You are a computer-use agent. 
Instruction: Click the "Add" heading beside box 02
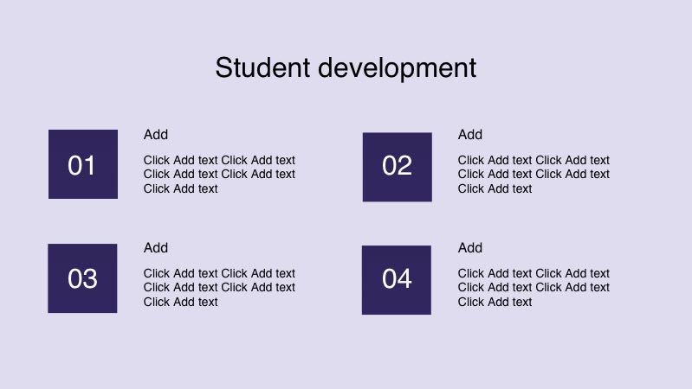[470, 134]
